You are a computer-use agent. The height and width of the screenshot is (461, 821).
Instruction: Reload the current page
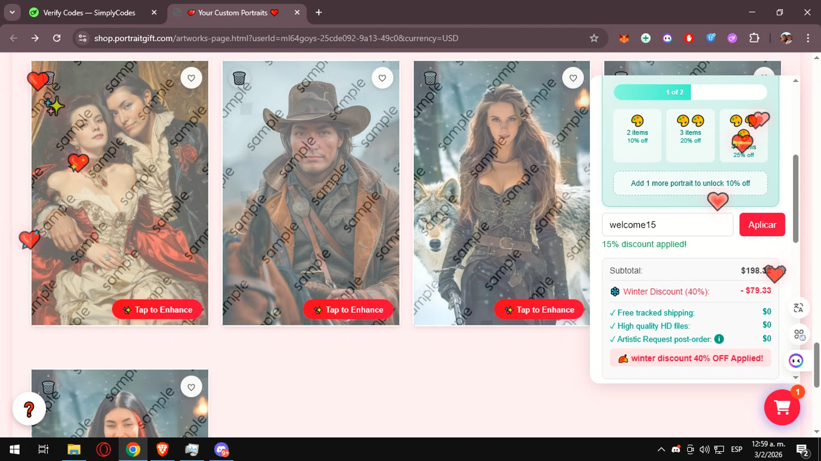[x=56, y=38]
